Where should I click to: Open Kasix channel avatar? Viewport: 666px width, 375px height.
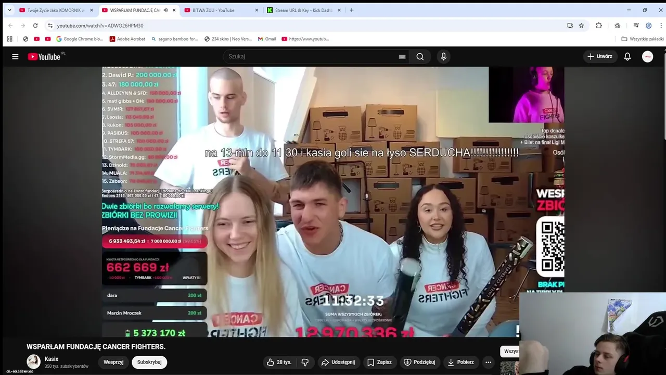[x=34, y=362]
